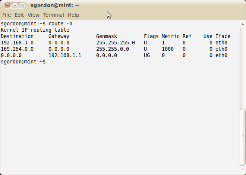Click the scrollbar down arrow
The height and width of the screenshot is (175, 246).
click(x=243, y=170)
